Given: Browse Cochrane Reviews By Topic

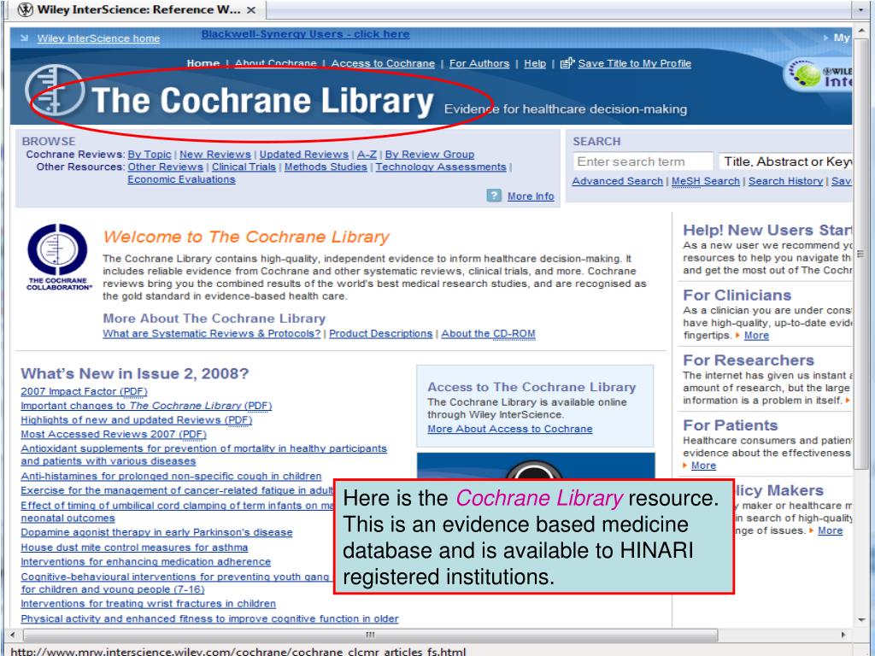Looking at the screenshot, I should (150, 155).
